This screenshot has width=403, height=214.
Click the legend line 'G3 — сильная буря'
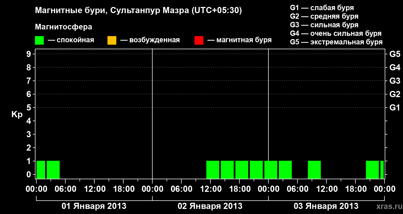[x=324, y=25]
